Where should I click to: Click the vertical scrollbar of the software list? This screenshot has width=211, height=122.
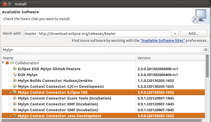[x=207, y=66]
